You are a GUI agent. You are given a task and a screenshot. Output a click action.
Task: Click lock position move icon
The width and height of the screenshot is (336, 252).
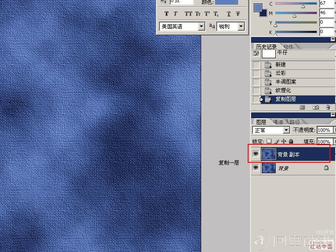(x=283, y=141)
